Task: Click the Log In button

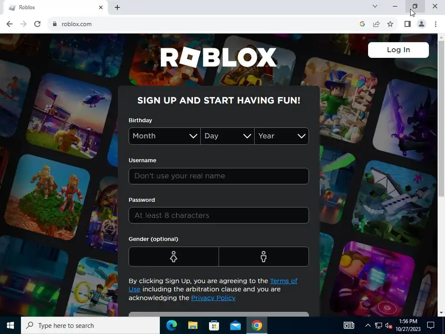Action: [398, 50]
